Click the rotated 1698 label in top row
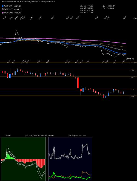This screenshot has width=137, height=181. coord(97,18)
